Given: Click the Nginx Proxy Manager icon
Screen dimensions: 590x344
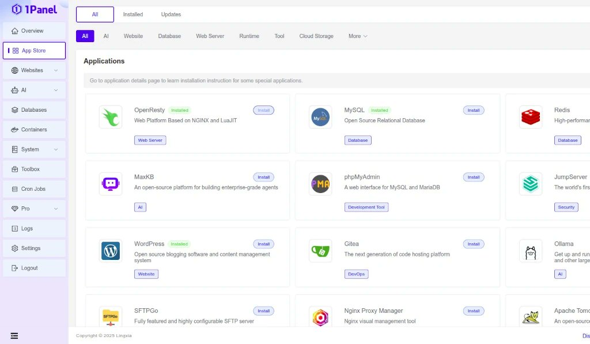Looking at the screenshot, I should (x=320, y=317).
